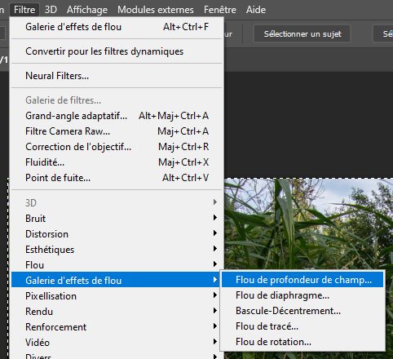393x359 pixels.
Task: Expand the Bruit submenu arrow
Action: coord(215,218)
